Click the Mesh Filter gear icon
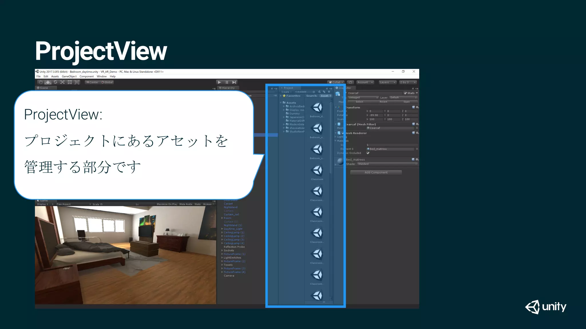The height and width of the screenshot is (329, 586). coord(417,124)
